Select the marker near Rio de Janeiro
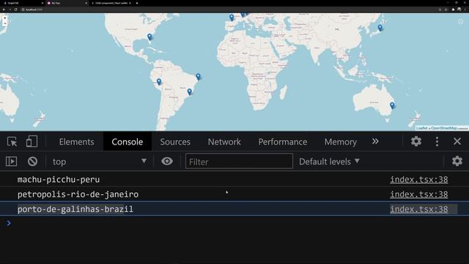This screenshot has width=469, height=264. [189, 92]
